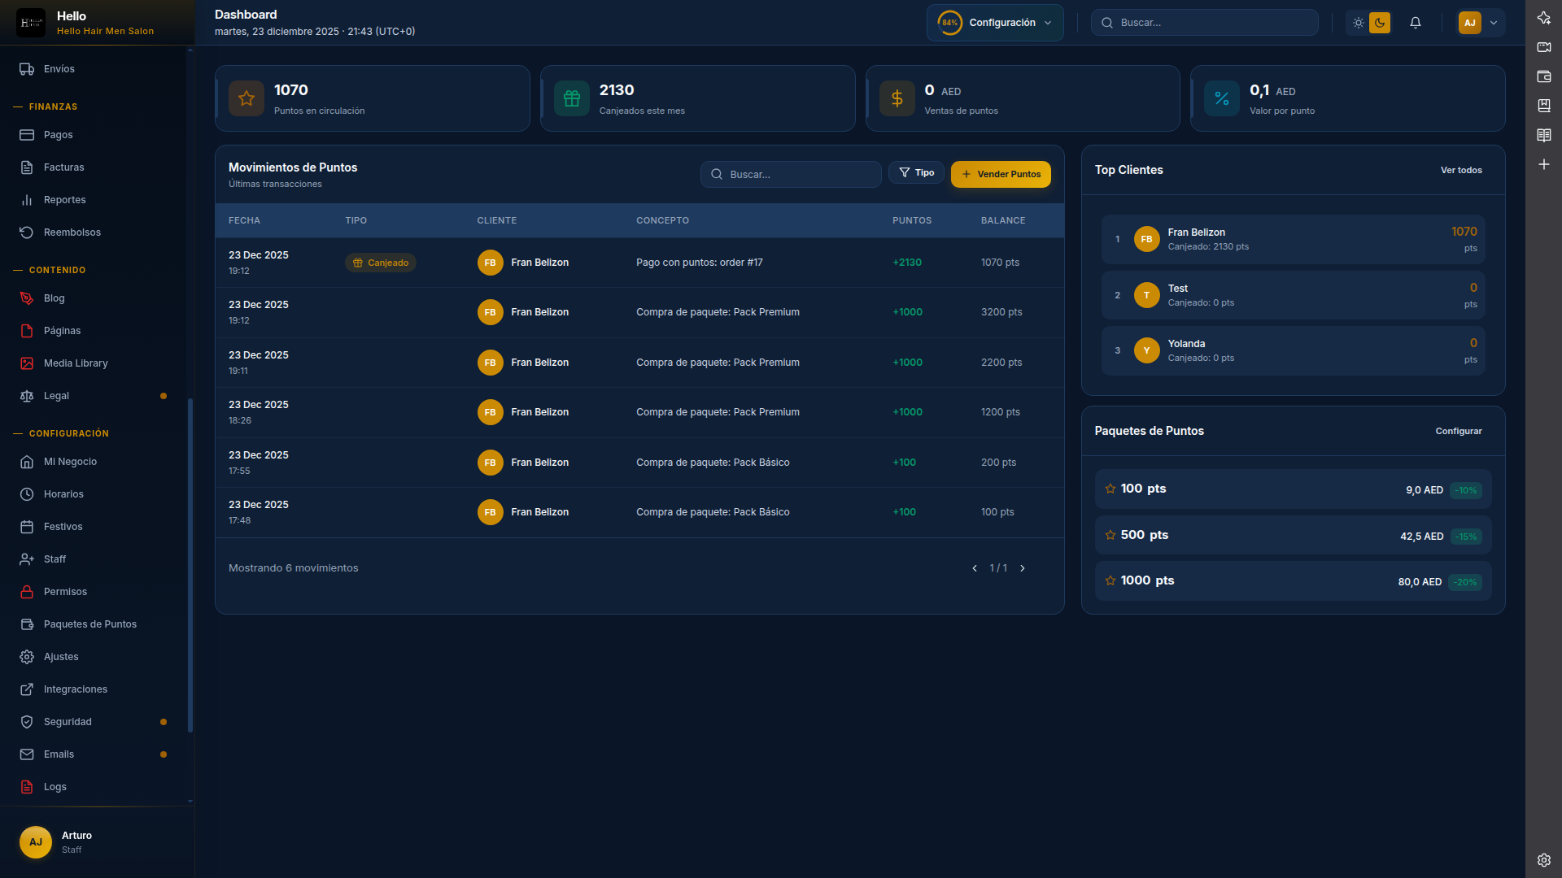Viewport: 1562px width, 878px height.
Task: Go to next page of movimientos
Action: point(1023,568)
